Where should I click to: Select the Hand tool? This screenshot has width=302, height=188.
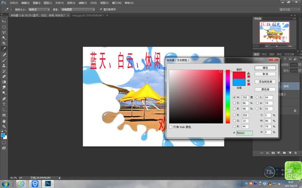click(x=4, y=121)
